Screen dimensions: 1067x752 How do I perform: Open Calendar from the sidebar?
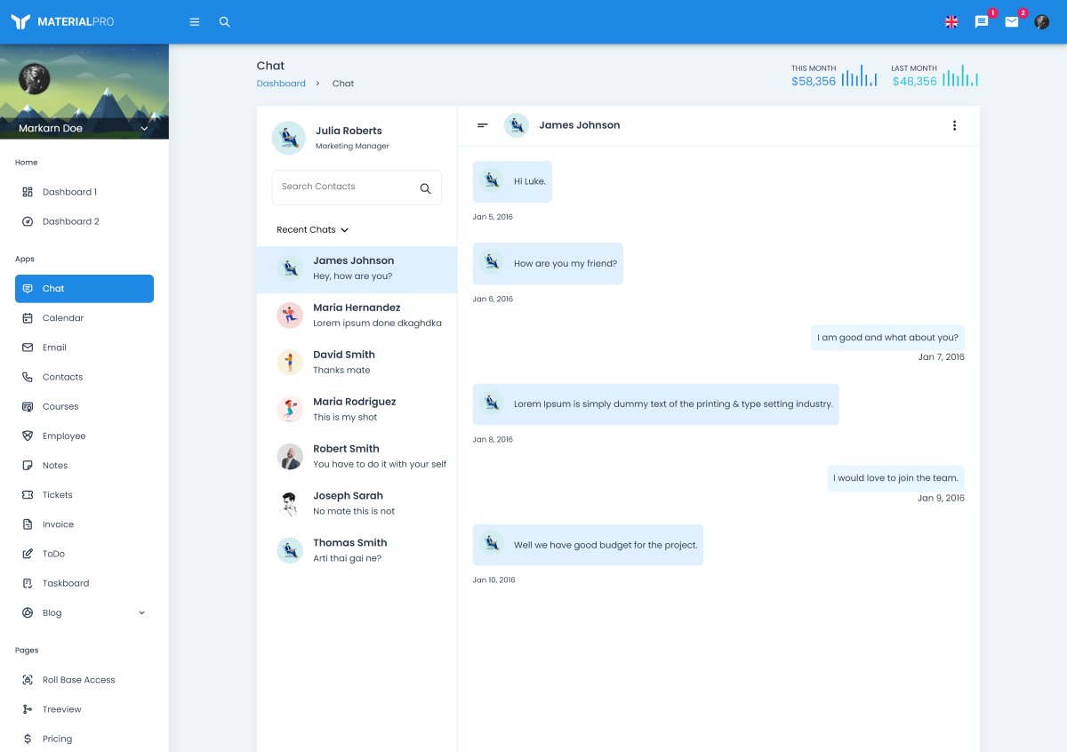[63, 318]
